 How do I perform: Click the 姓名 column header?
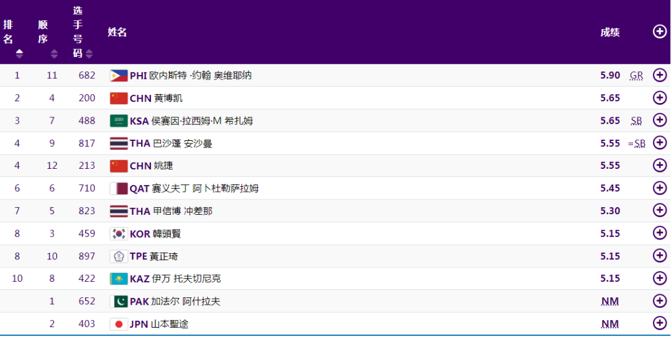117,32
